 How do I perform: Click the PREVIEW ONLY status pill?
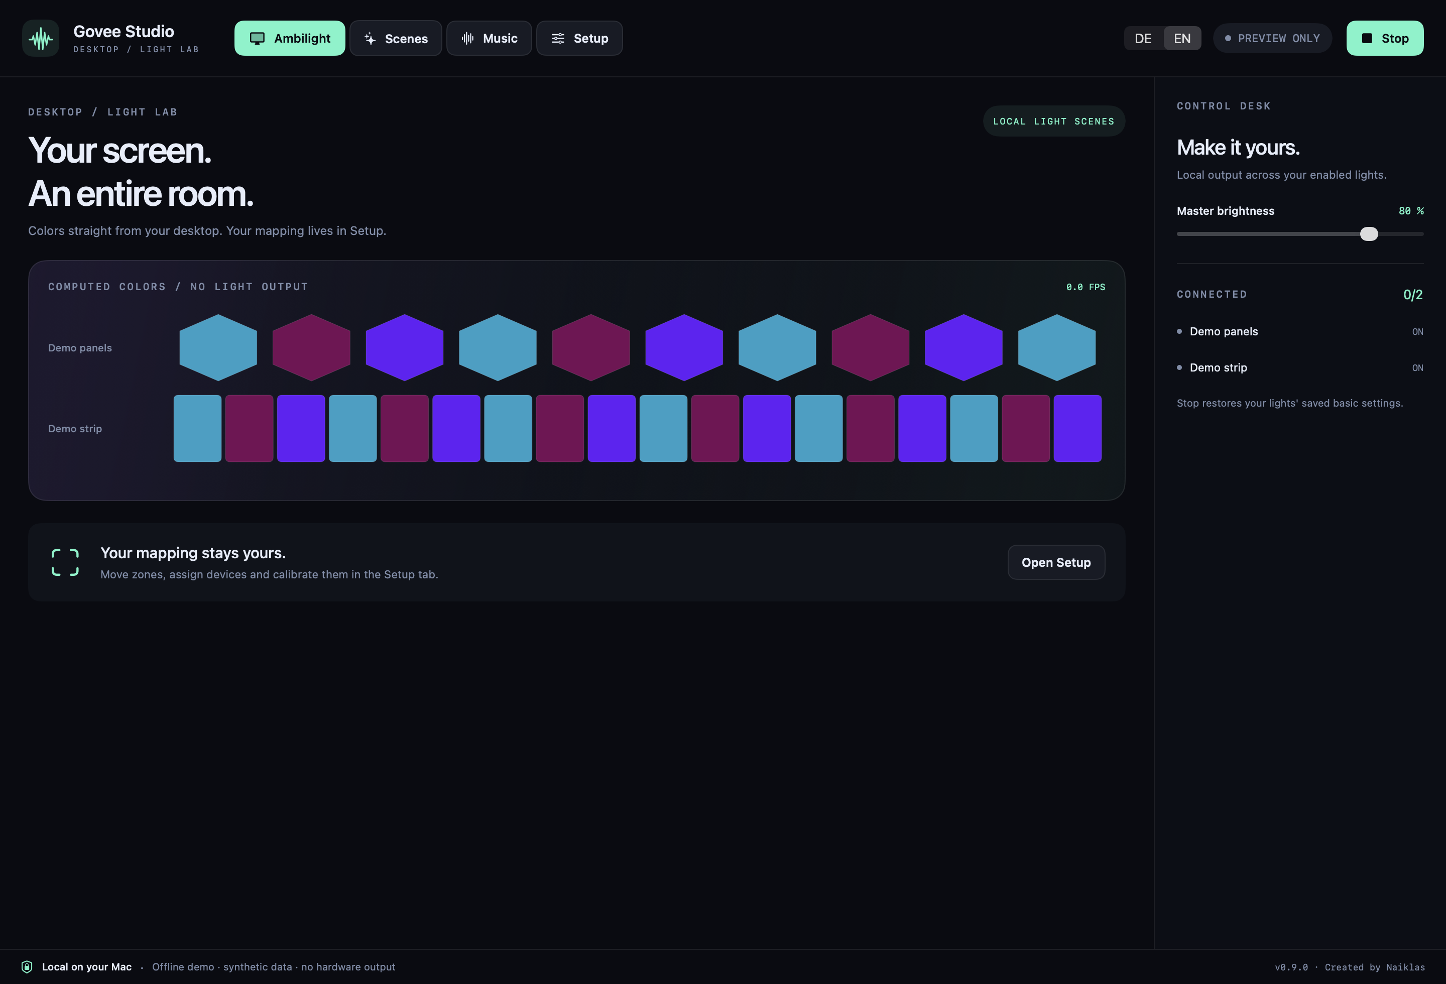pyautogui.click(x=1272, y=39)
